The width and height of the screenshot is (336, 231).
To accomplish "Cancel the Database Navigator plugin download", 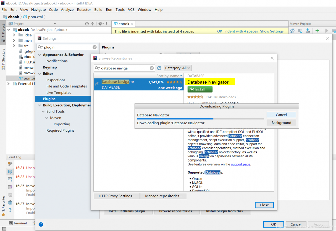I will tap(281, 115).
